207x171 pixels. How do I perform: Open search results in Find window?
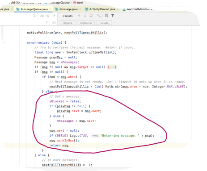pos(91,16)
